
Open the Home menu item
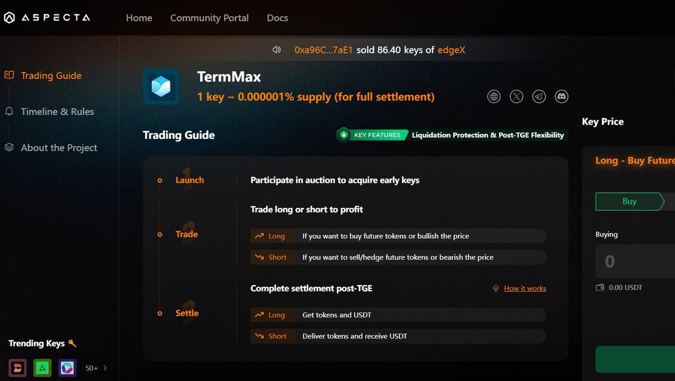point(139,18)
